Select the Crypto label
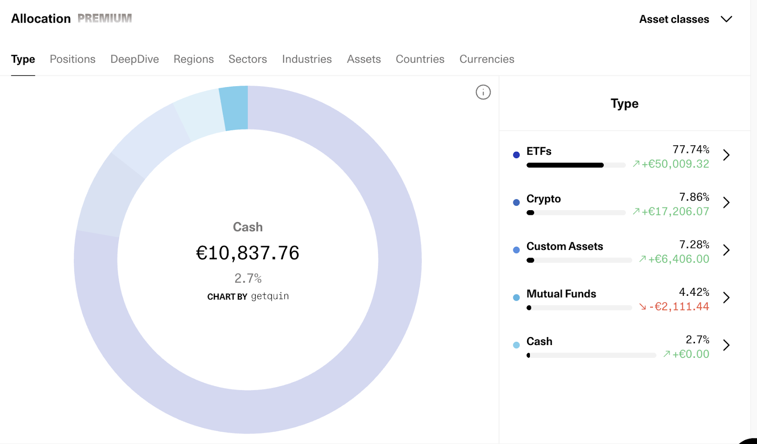Viewport: 757px width, 444px height. pyautogui.click(x=544, y=199)
